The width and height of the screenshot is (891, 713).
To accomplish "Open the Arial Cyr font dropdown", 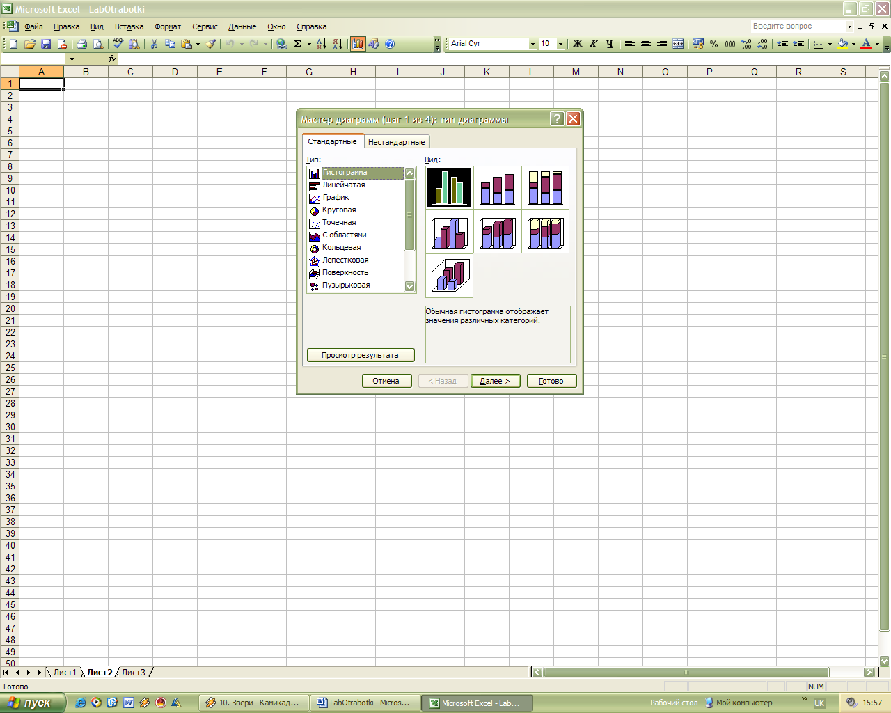I will pyautogui.click(x=533, y=44).
